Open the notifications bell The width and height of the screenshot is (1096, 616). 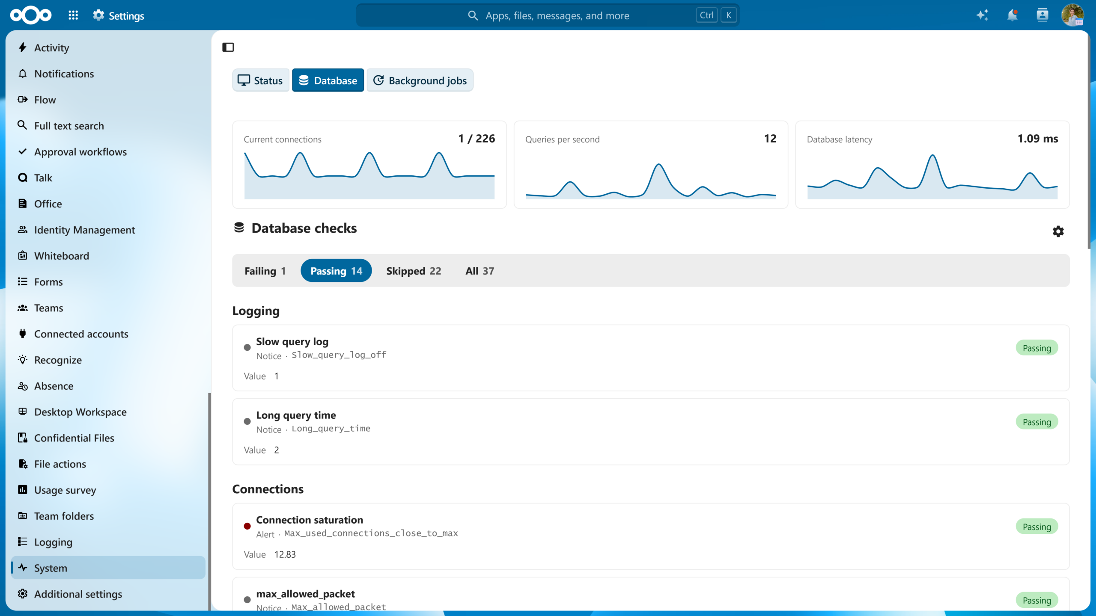click(x=1013, y=15)
